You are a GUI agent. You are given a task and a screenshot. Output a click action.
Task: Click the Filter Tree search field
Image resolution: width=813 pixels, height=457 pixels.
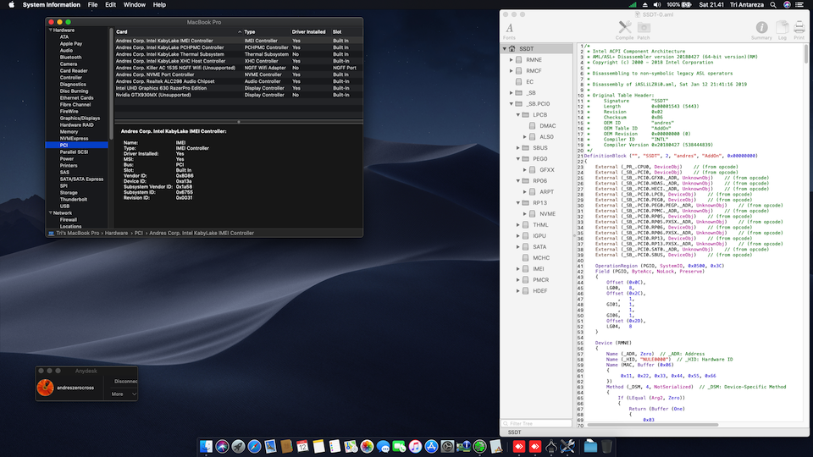click(x=536, y=423)
